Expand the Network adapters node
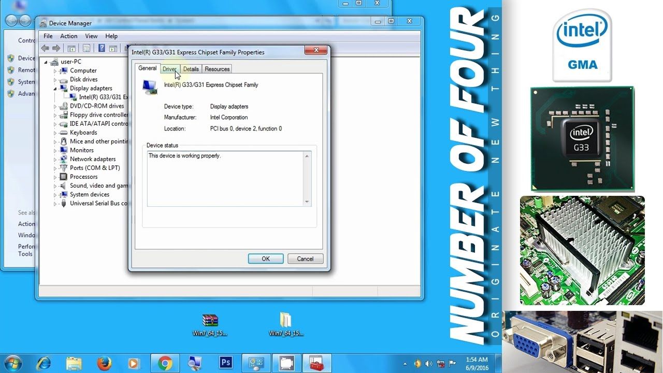The image size is (663, 373). [55, 160]
